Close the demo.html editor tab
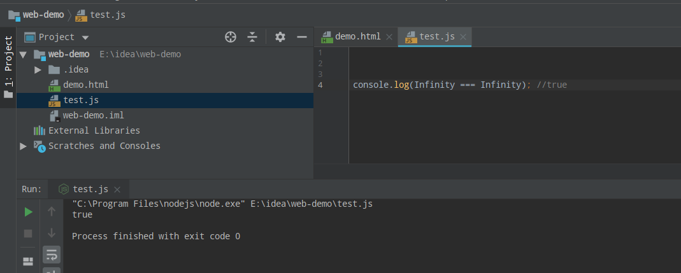 tap(389, 37)
